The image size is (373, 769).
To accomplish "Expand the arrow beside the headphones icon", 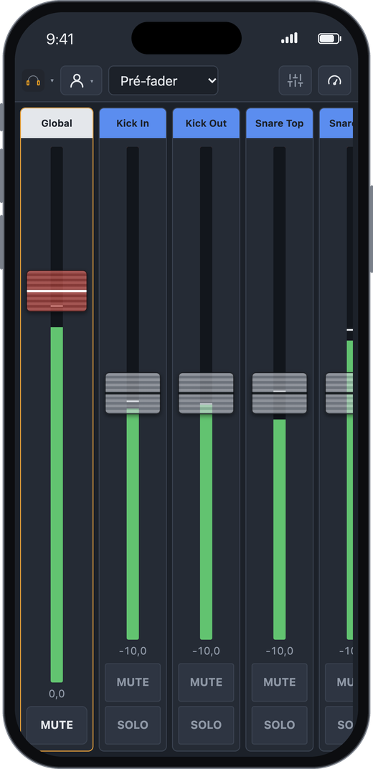I will tap(52, 81).
